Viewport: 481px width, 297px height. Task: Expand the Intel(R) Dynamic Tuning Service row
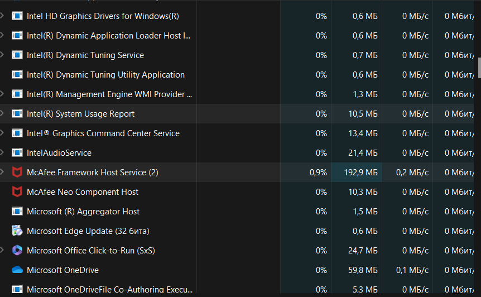point(3,55)
